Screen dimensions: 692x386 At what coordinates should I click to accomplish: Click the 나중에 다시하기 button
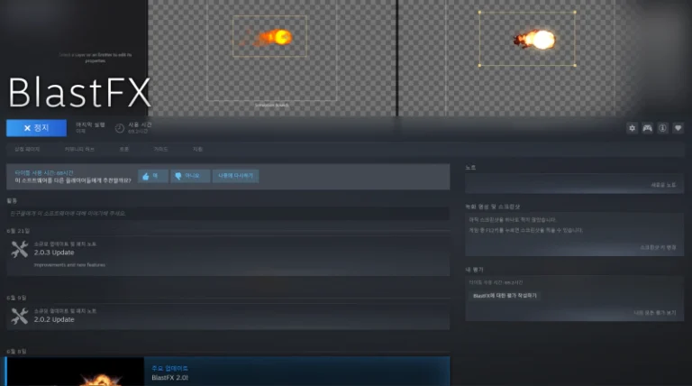(236, 176)
